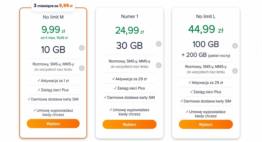The width and height of the screenshot is (262, 142).
Task: Click the No limit L plan title
Action: coord(206,17)
